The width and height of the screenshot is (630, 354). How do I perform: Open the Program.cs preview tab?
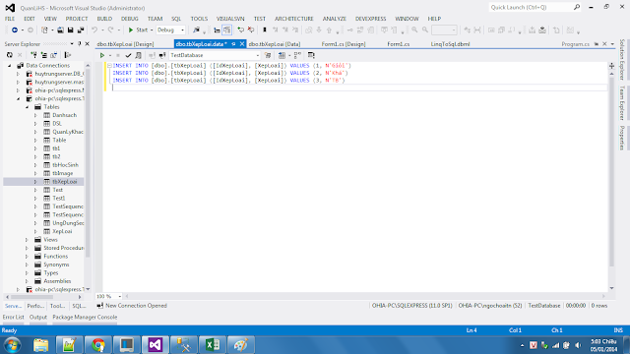[575, 44]
